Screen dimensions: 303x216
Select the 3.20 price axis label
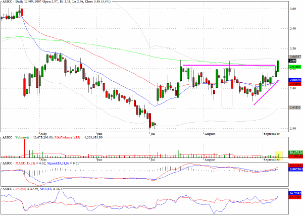point(293,48)
